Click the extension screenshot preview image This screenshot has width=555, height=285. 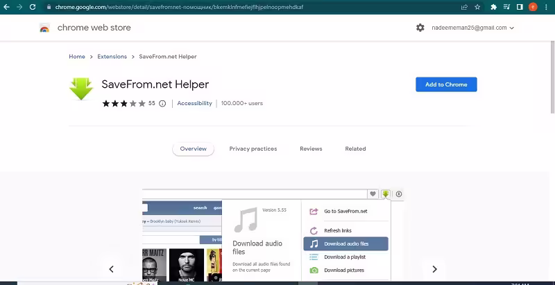point(273,235)
